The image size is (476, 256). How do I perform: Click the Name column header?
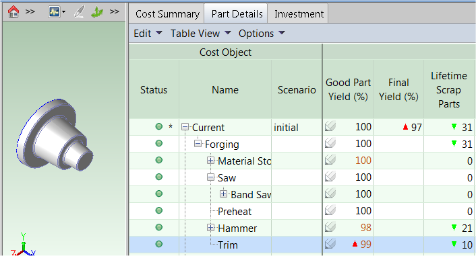225,90
